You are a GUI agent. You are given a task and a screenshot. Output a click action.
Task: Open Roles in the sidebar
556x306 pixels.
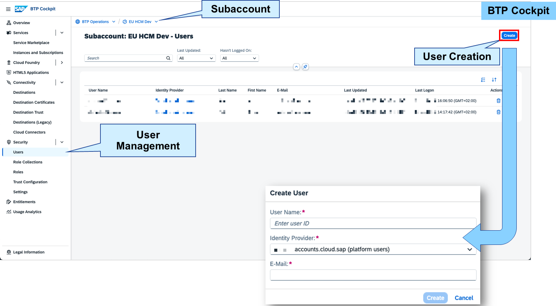(x=18, y=172)
